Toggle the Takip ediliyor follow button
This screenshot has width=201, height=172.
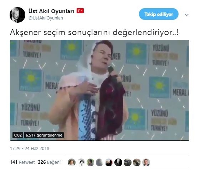(x=159, y=14)
